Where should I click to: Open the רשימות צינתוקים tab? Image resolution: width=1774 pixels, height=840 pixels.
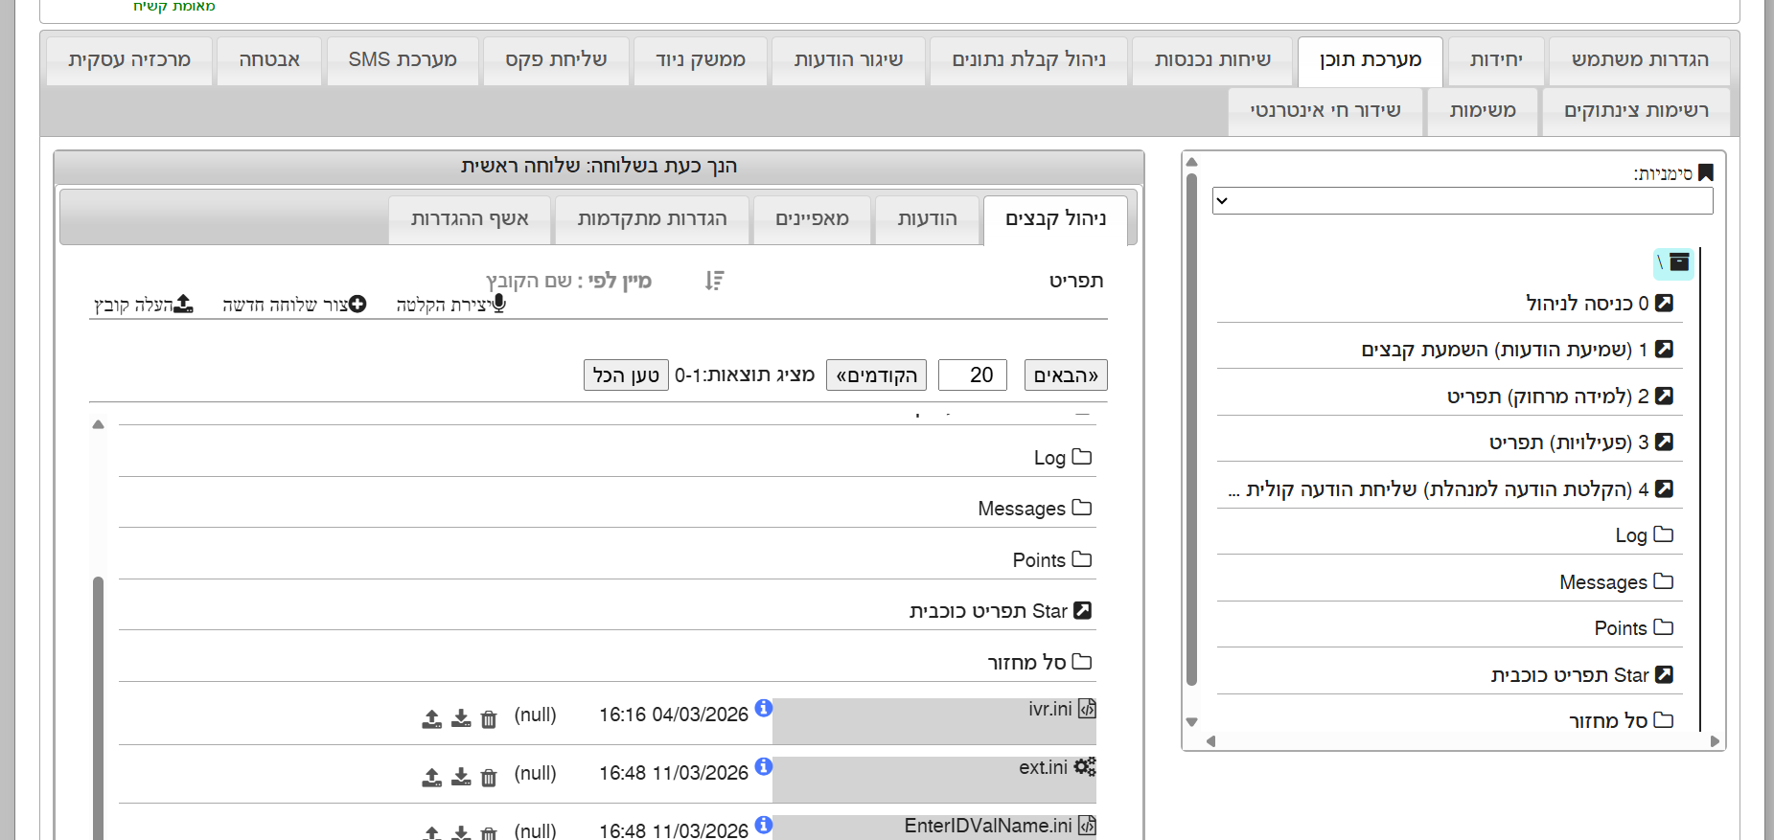coord(1636,111)
